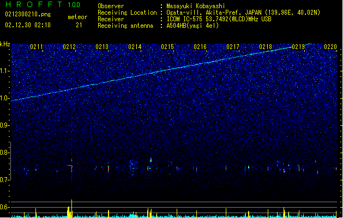Click the 0216 time marker
Image resolution: width=343 pixels, height=218 pixels.
click(x=200, y=47)
